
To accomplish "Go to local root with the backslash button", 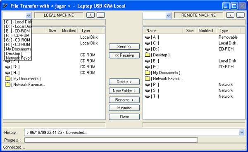I will point(91,15).
